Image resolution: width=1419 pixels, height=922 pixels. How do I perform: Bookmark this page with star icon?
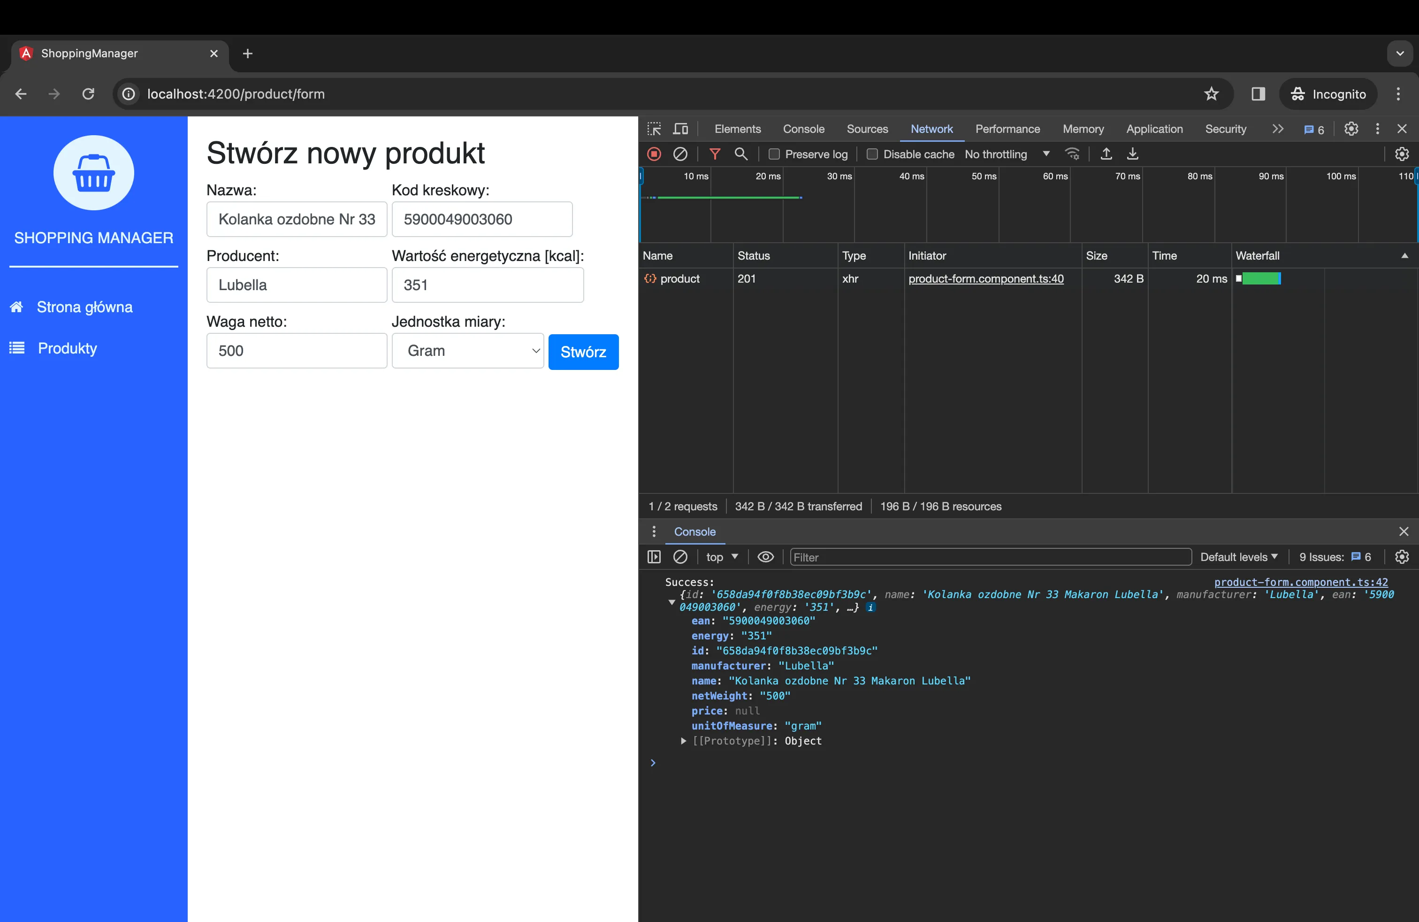pyautogui.click(x=1211, y=93)
